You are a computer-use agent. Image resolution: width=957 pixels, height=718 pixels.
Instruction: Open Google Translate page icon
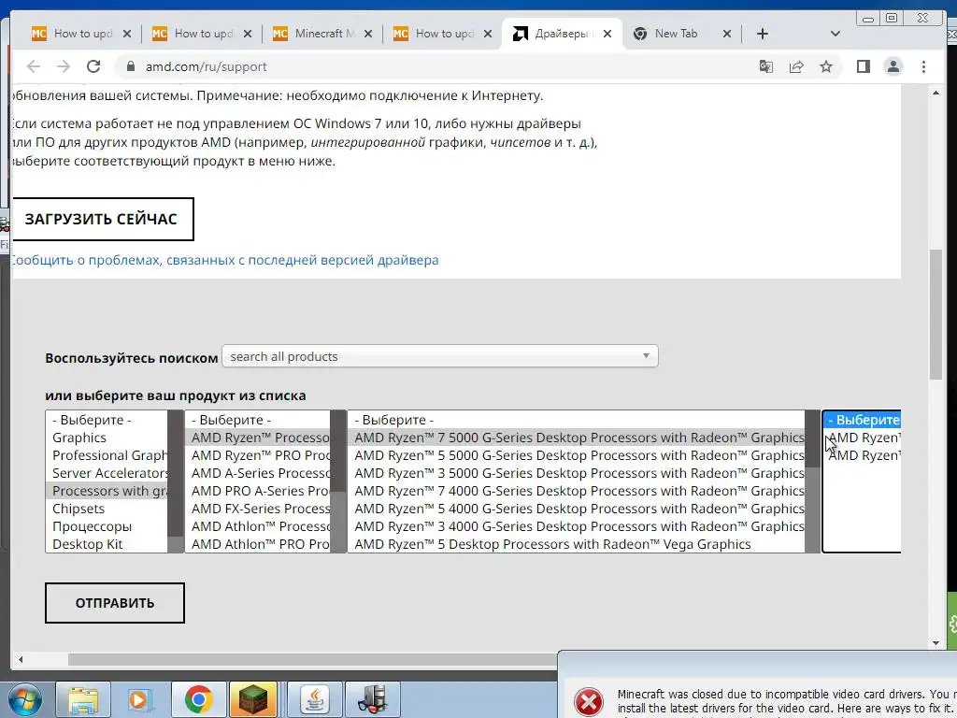click(766, 66)
